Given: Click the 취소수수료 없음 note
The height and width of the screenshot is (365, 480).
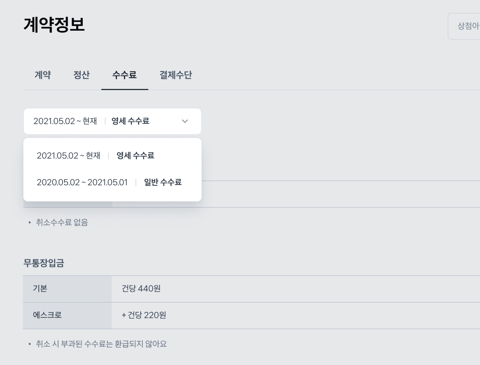Looking at the screenshot, I should 62,223.
